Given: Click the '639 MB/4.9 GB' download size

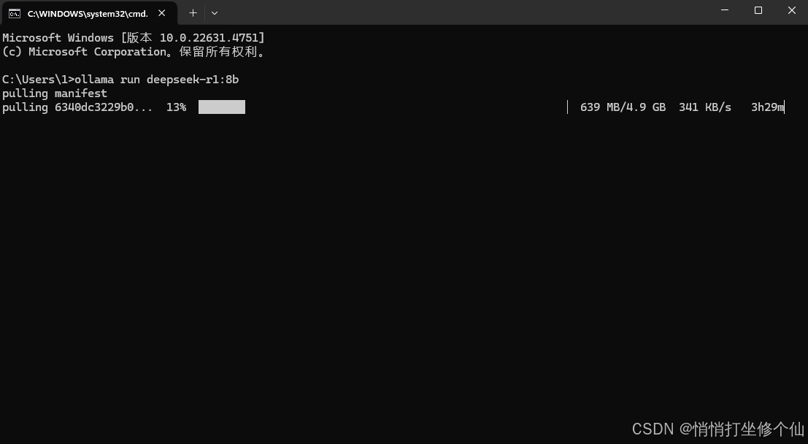Looking at the screenshot, I should point(623,107).
